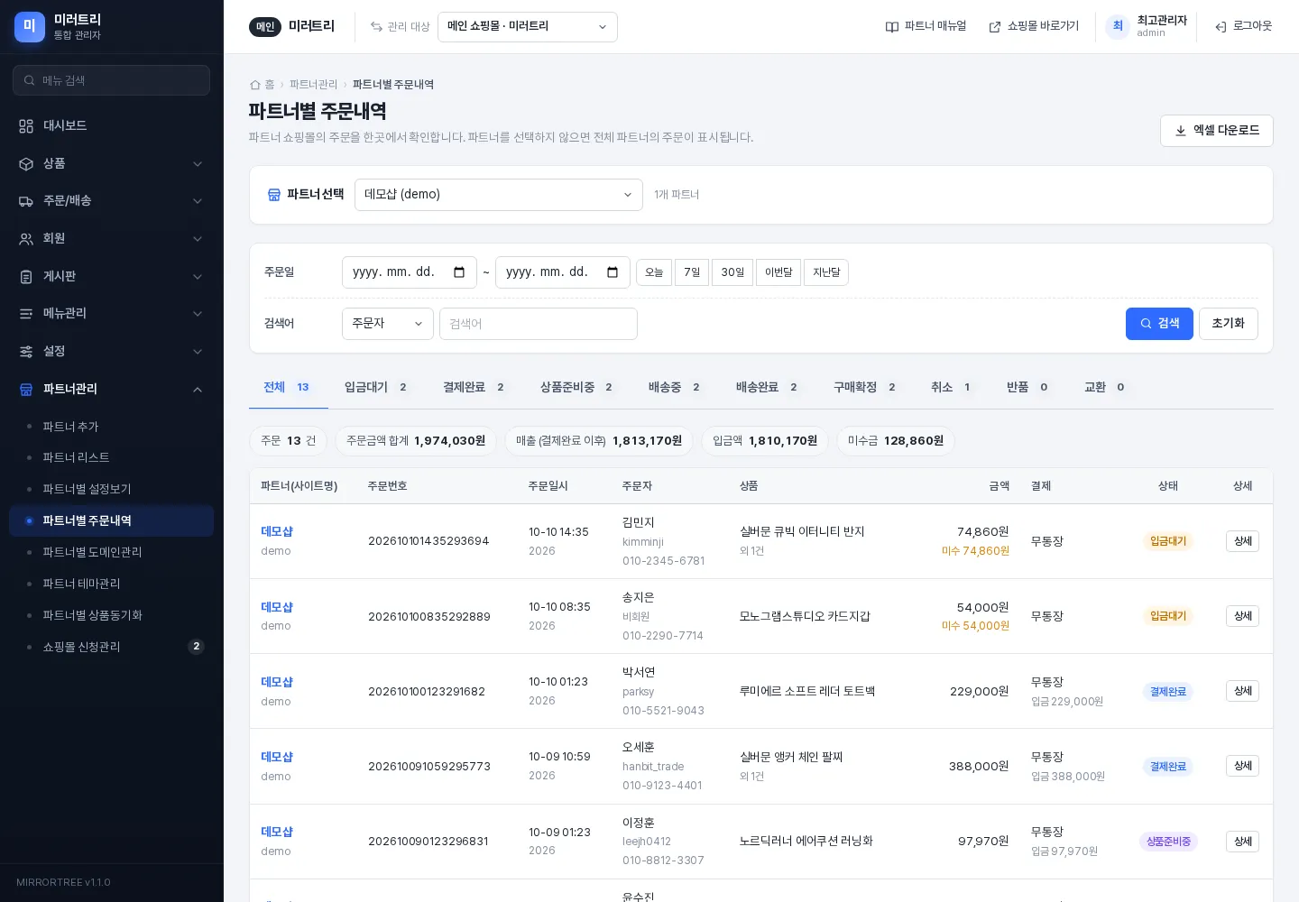Screen dimensions: 1299x902
Task: Expand the 상품 sidebar menu chevron
Action: pyautogui.click(x=198, y=164)
